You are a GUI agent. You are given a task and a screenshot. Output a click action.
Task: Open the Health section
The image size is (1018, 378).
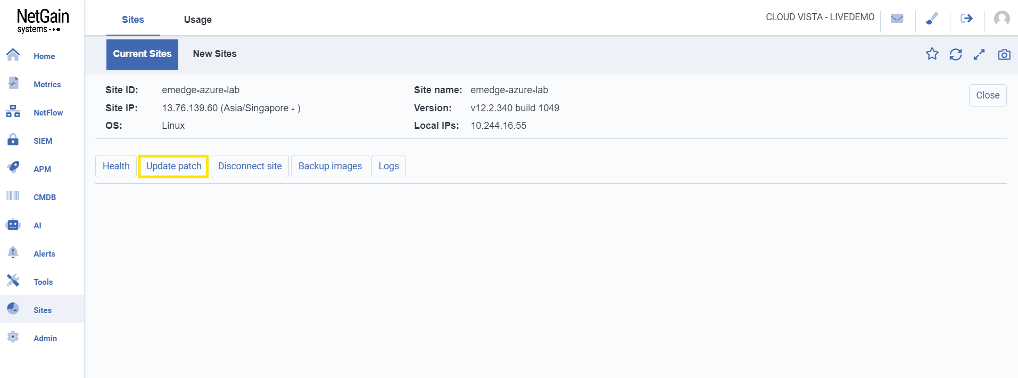tap(116, 166)
